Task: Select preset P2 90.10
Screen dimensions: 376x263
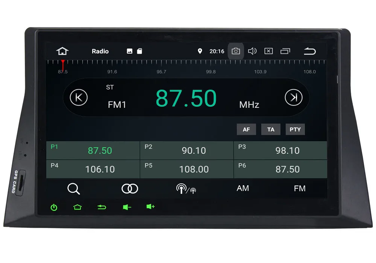Action: click(x=186, y=150)
